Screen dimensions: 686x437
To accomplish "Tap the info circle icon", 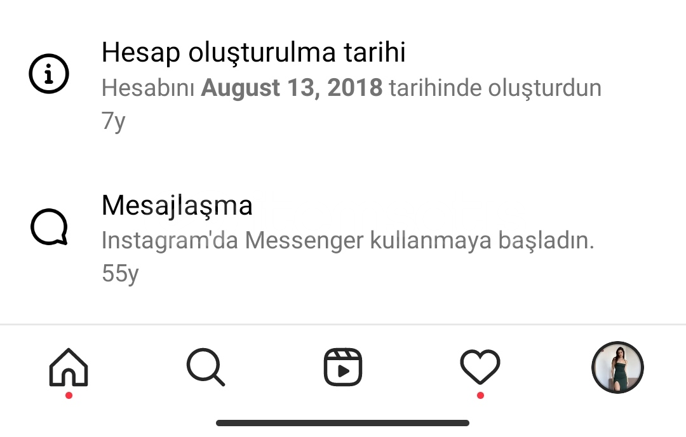I will 49,74.
